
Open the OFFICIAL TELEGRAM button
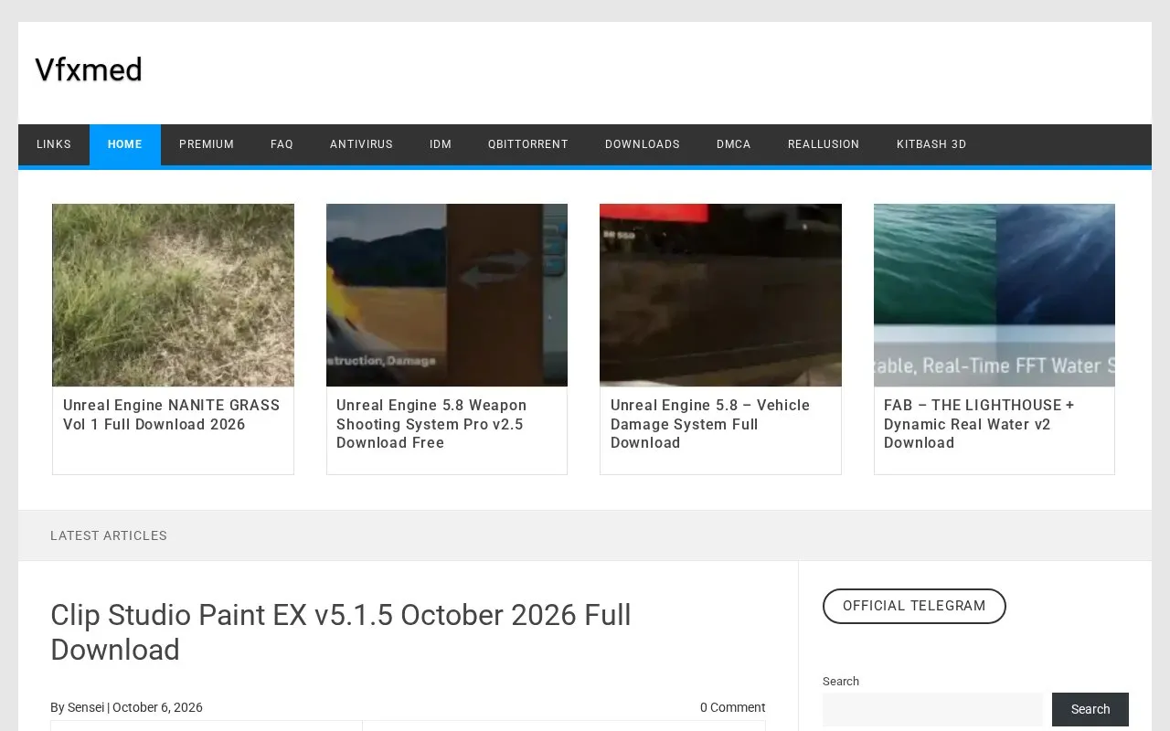(914, 606)
